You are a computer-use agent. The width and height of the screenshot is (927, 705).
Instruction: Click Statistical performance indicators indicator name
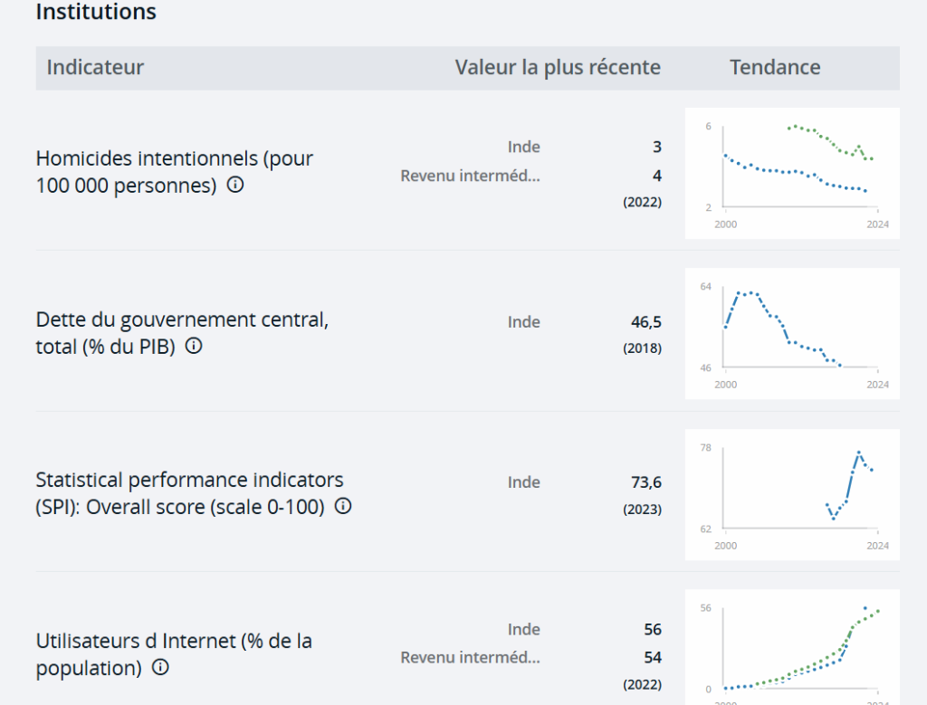189,493
